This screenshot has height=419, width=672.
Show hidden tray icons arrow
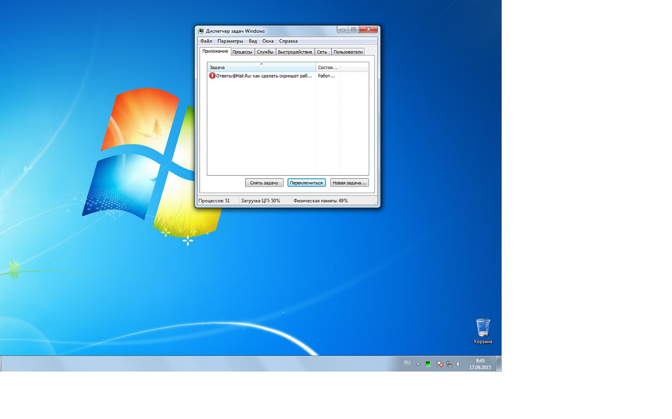[x=418, y=364]
